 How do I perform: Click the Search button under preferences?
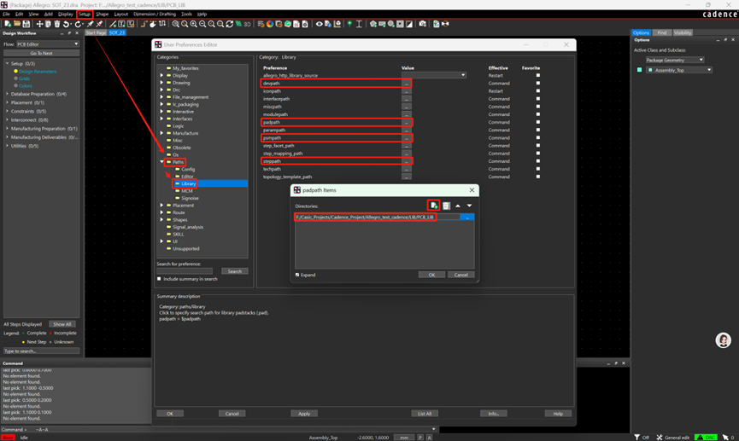coord(235,271)
